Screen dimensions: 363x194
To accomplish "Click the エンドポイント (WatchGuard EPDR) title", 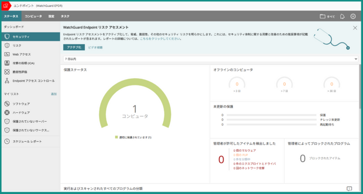I will click(38, 6).
